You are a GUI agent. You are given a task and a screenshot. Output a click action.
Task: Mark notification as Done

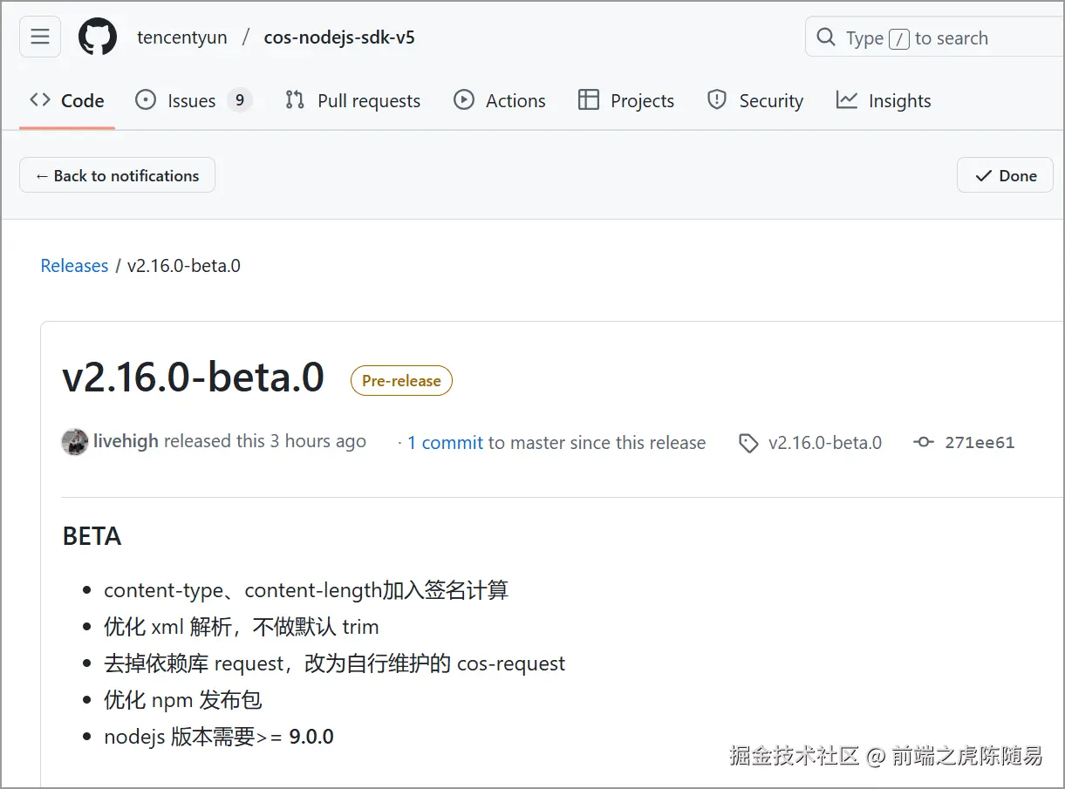[1005, 175]
